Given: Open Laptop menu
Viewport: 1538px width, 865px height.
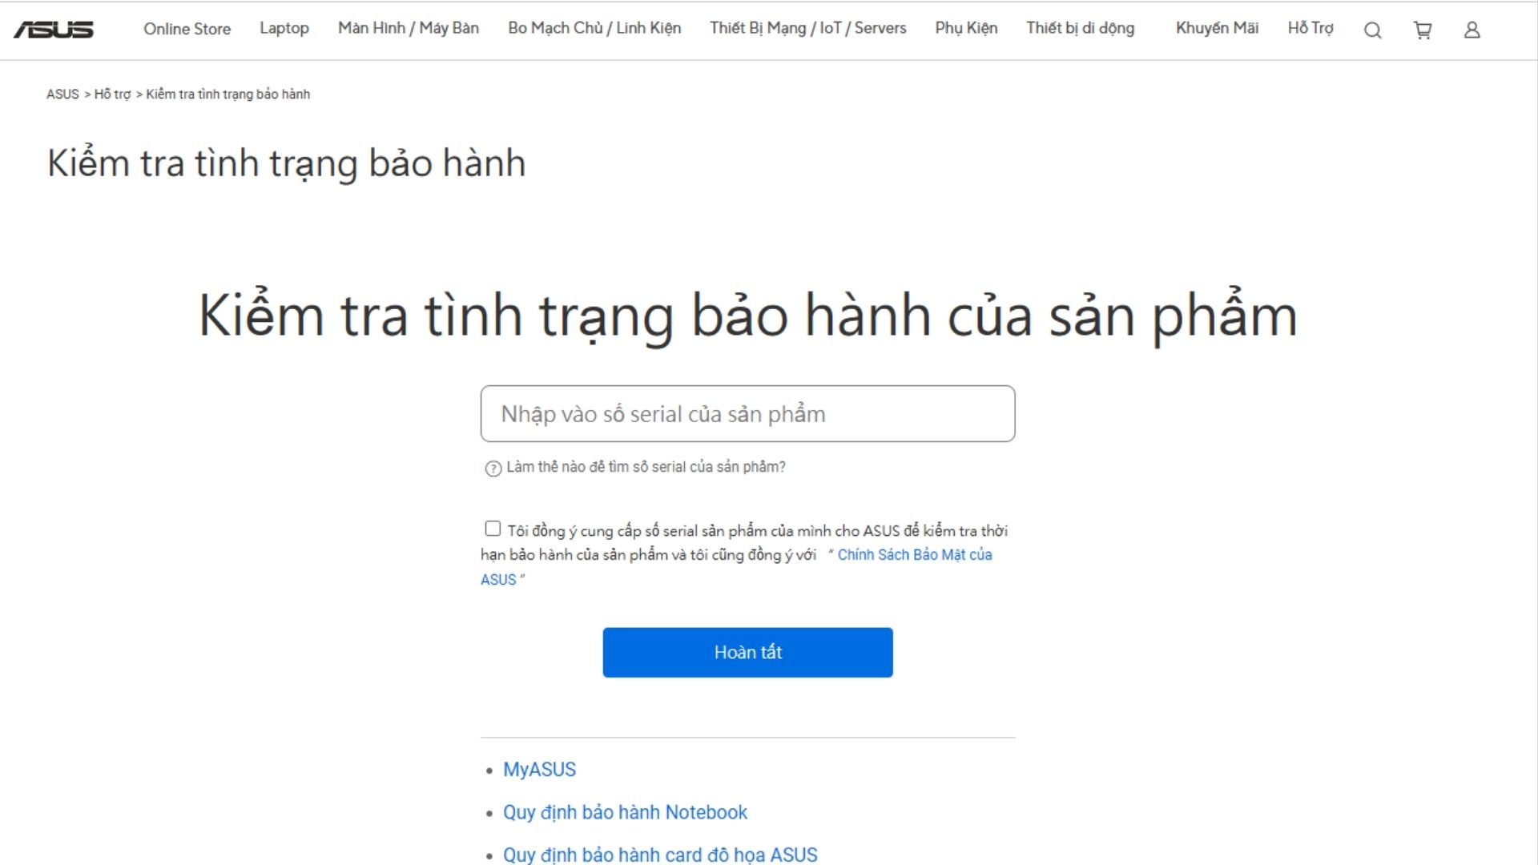Looking at the screenshot, I should 284,28.
